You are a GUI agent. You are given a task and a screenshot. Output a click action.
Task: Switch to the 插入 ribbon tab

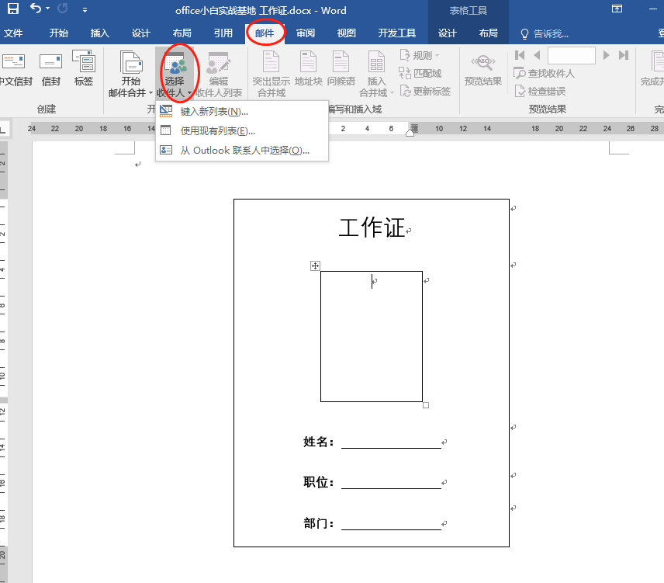click(x=99, y=33)
